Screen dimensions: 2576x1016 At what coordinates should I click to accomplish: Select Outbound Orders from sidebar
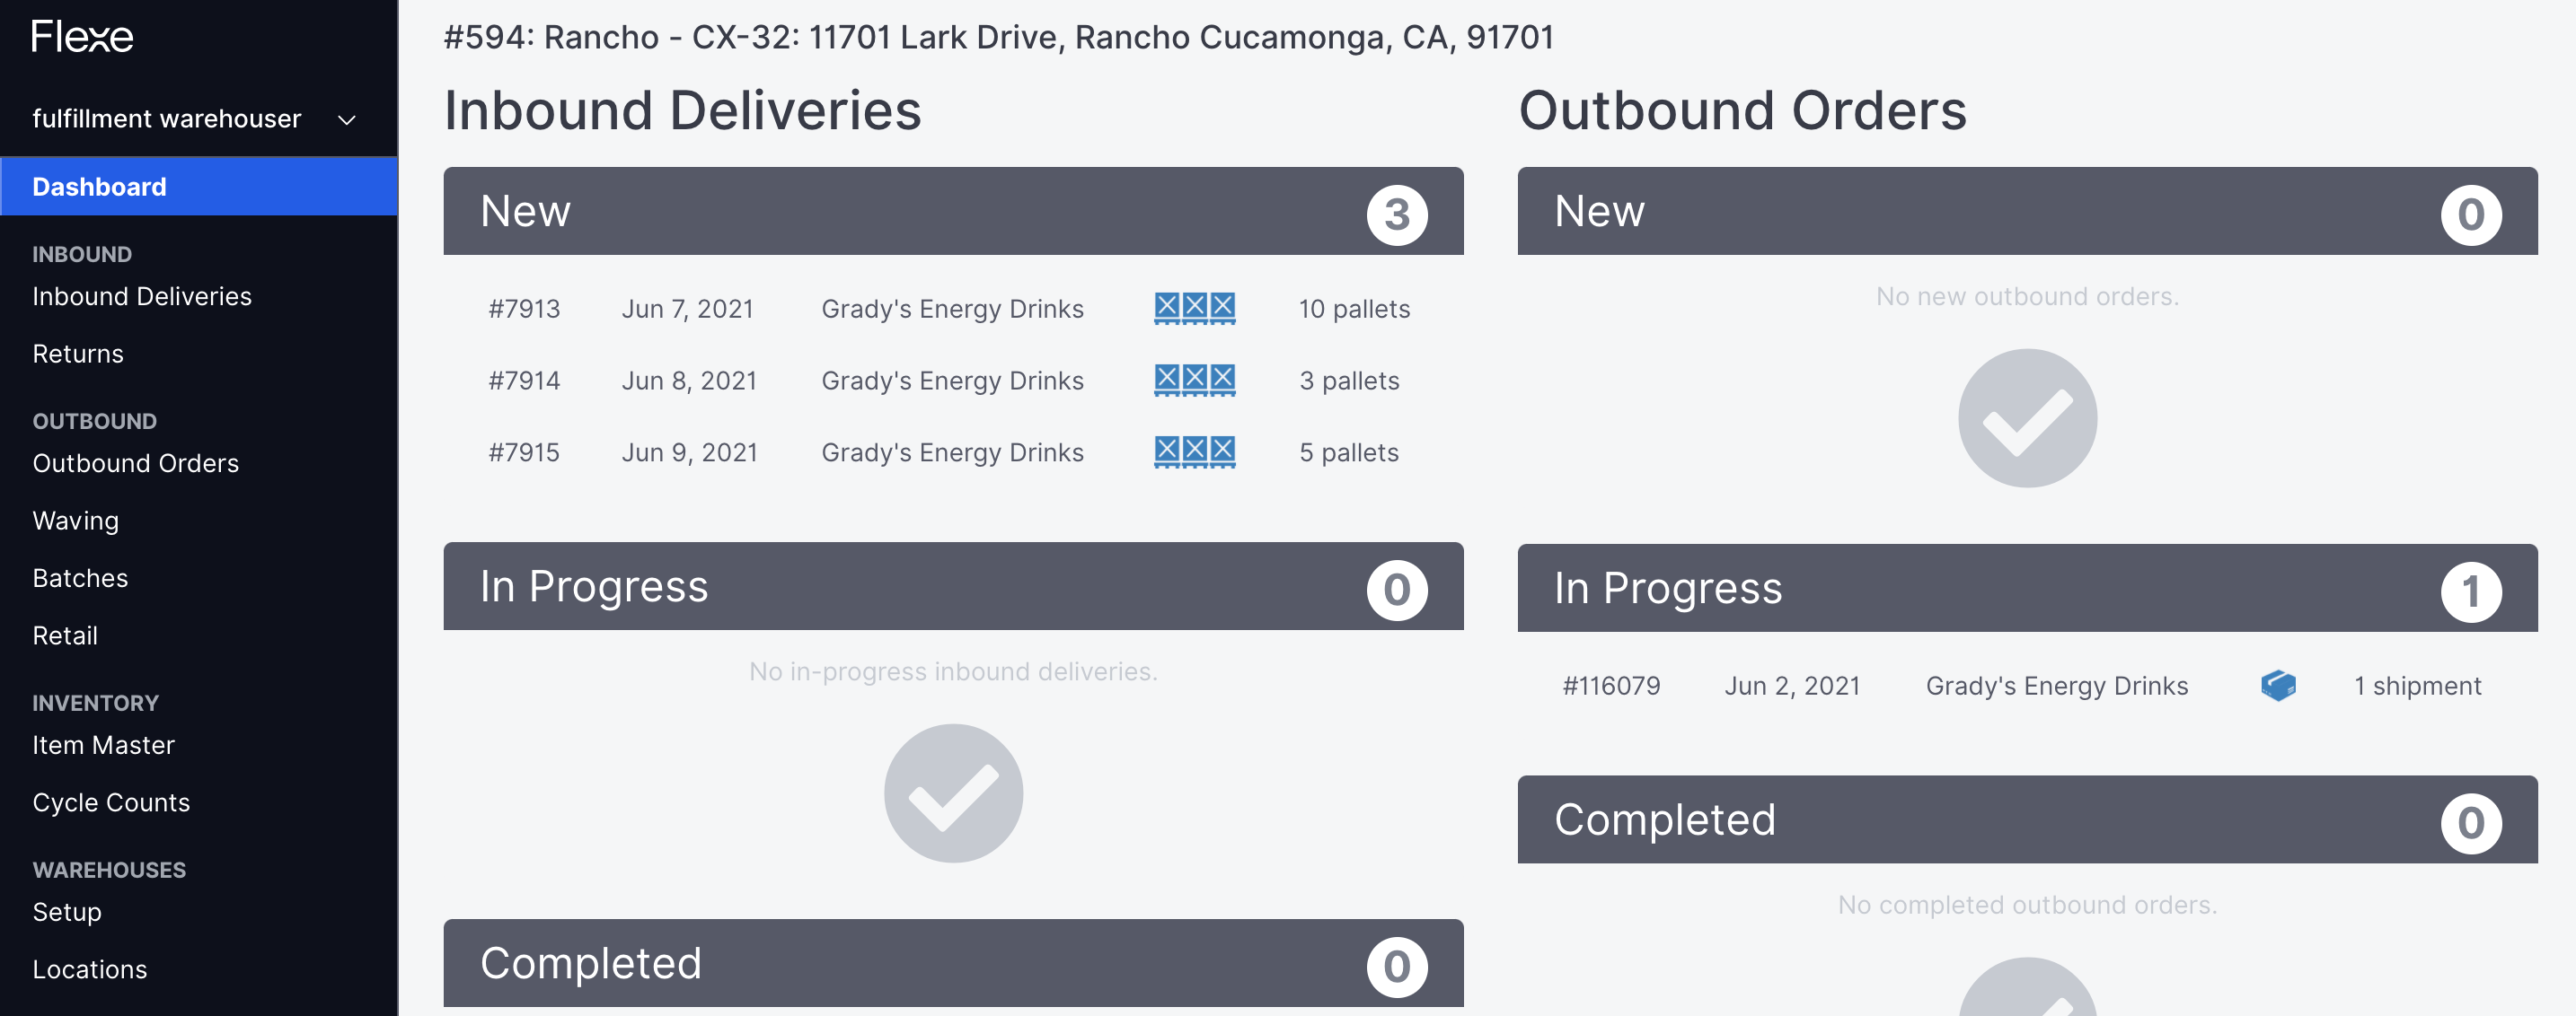pos(137,461)
